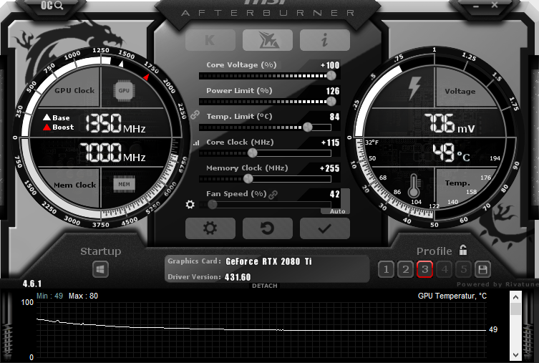Click the Memory Clock value +255
Viewport: 539px width, 363px height.
pos(330,168)
